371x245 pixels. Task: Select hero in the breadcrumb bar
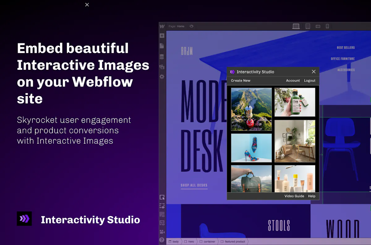pos(189,242)
